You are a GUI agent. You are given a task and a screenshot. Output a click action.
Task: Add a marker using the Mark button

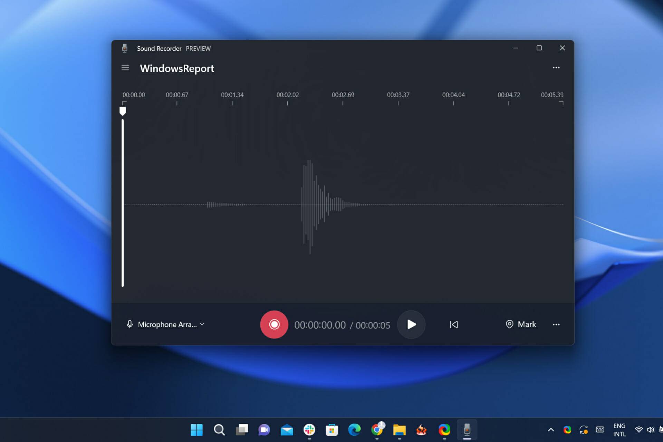click(521, 324)
